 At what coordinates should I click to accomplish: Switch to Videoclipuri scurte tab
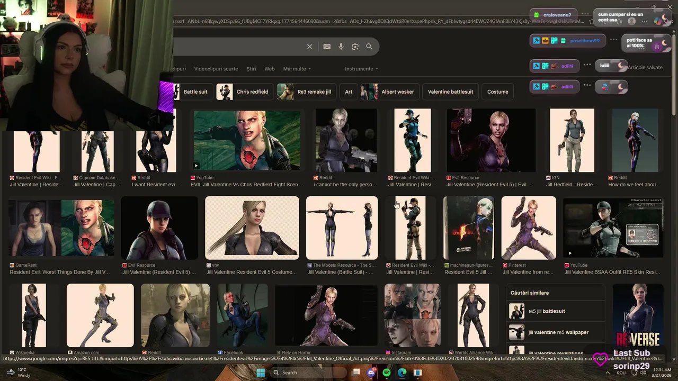(x=216, y=69)
